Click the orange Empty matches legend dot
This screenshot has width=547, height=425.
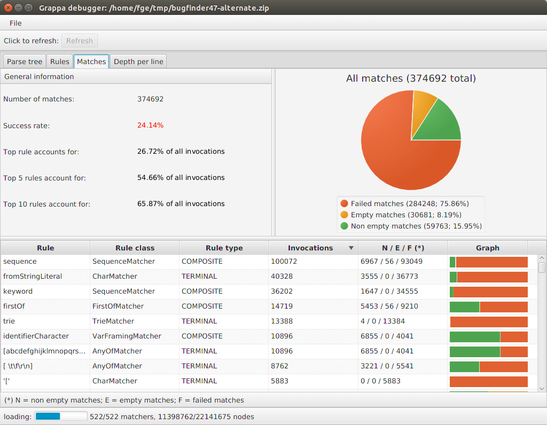click(345, 215)
